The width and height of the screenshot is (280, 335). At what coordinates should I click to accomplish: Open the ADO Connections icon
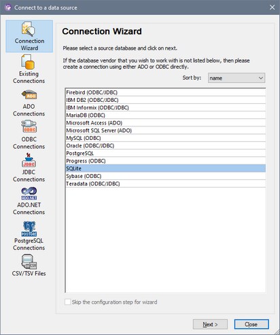pyautogui.click(x=29, y=103)
